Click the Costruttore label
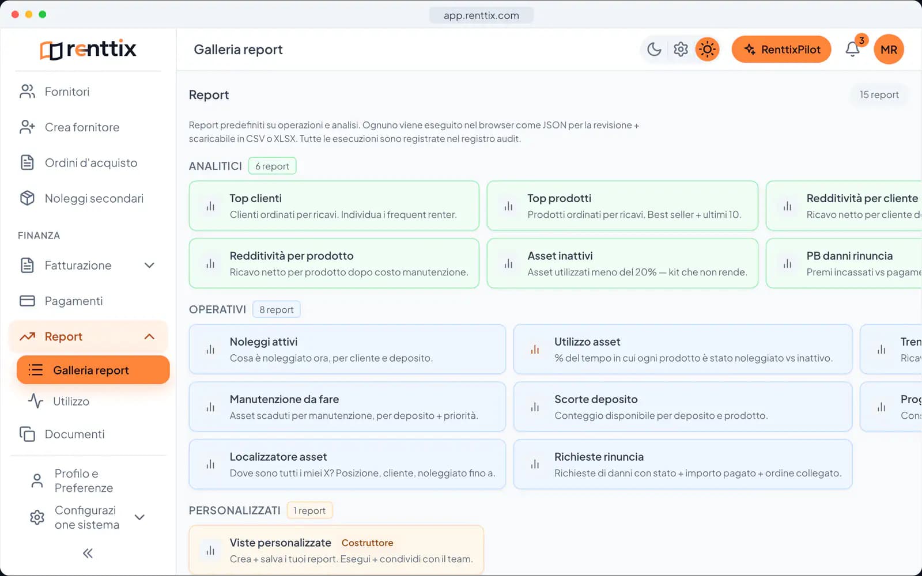Screen dimensions: 922x576 tap(367, 543)
